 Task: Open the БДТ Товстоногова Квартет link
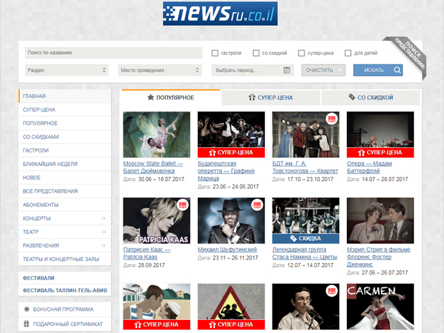[x=305, y=167]
